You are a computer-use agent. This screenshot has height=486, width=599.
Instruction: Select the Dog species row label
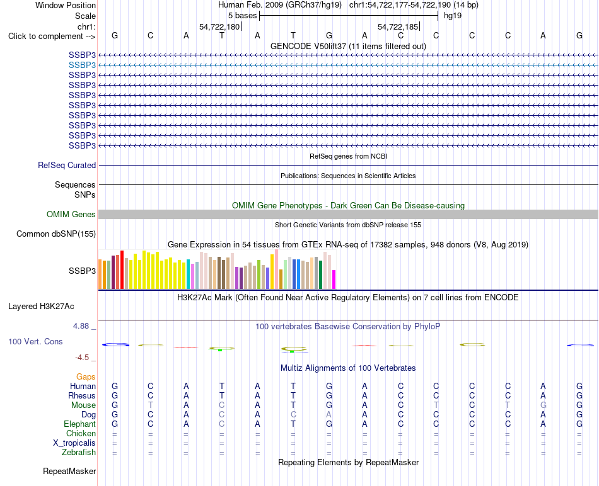tap(88, 415)
